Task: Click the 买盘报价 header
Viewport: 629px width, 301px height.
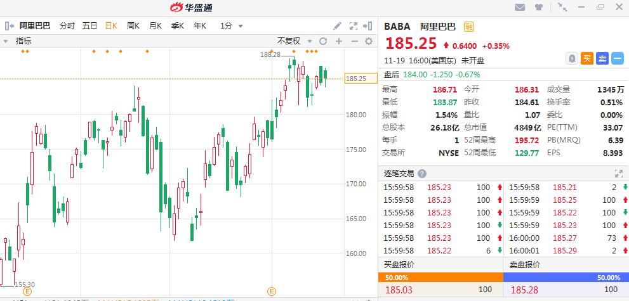Action: (x=399, y=265)
